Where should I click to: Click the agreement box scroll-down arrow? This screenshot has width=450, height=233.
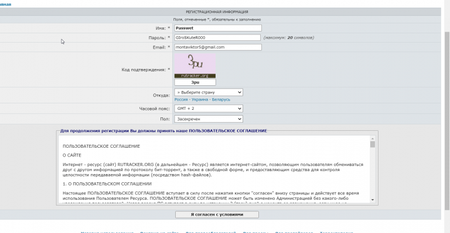click(373, 200)
